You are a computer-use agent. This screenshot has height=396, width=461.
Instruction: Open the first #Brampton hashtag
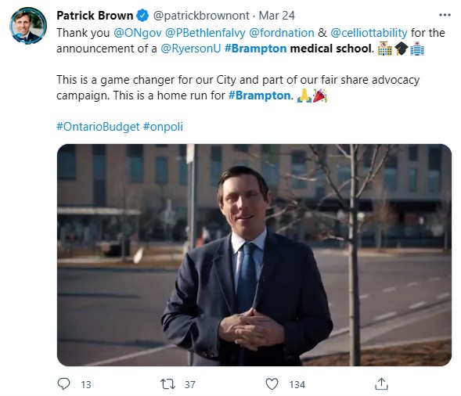[255, 49]
